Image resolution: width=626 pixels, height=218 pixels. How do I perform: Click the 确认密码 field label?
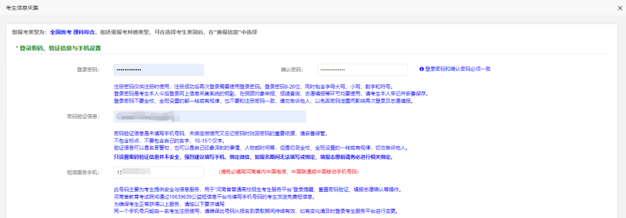292,70
